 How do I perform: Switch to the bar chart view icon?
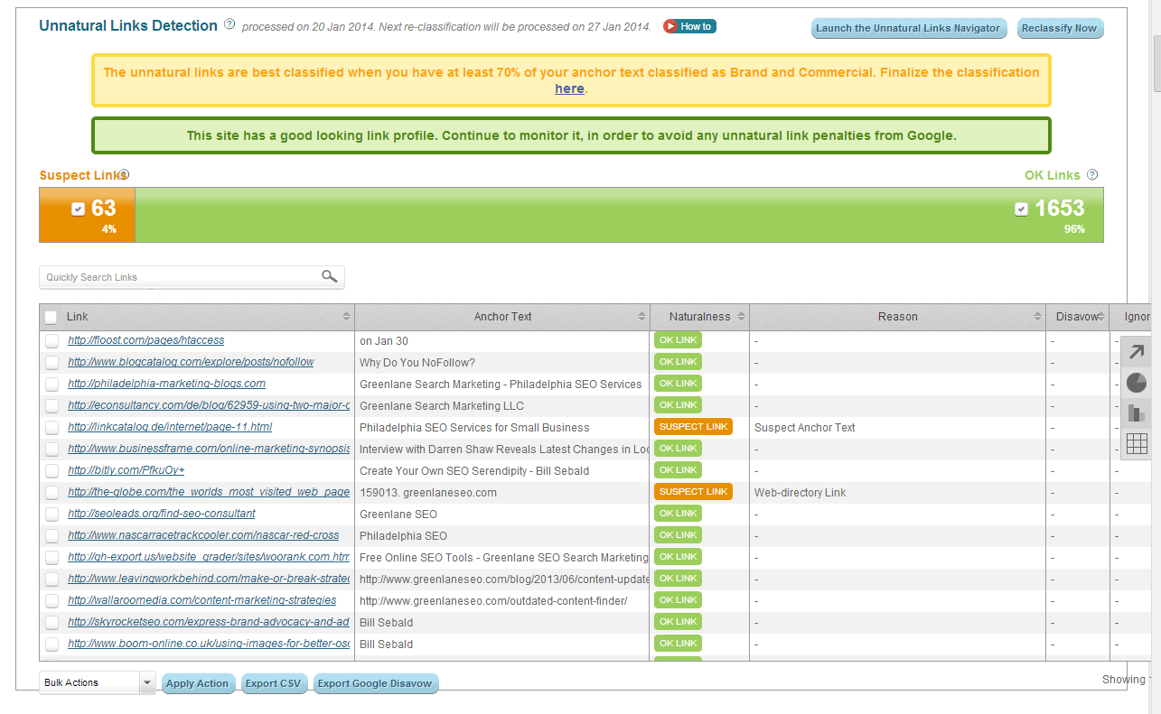coord(1137,413)
